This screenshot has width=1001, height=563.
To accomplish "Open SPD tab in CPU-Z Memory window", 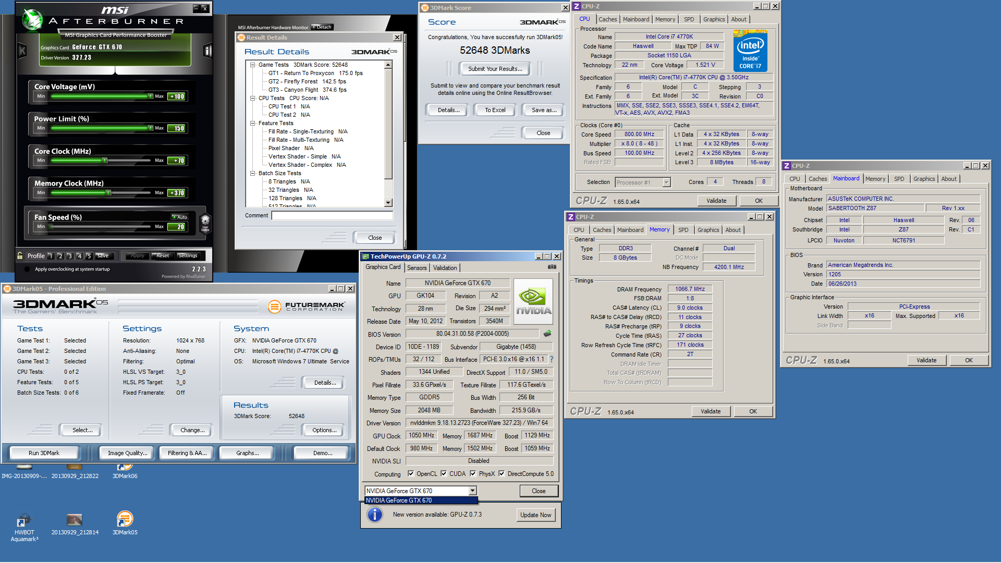I will tap(683, 230).
